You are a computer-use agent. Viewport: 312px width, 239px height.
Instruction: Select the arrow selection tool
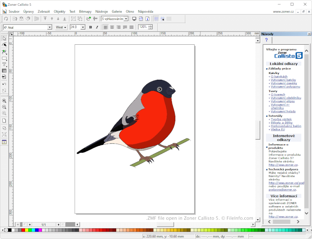point(4,39)
